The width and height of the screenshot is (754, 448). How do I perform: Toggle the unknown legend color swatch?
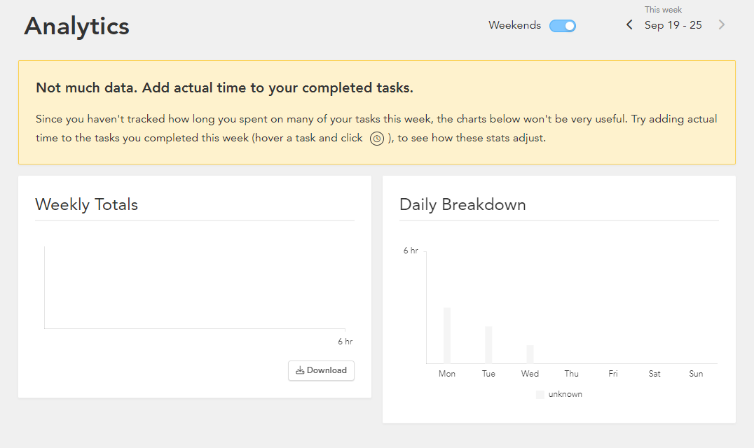click(540, 395)
